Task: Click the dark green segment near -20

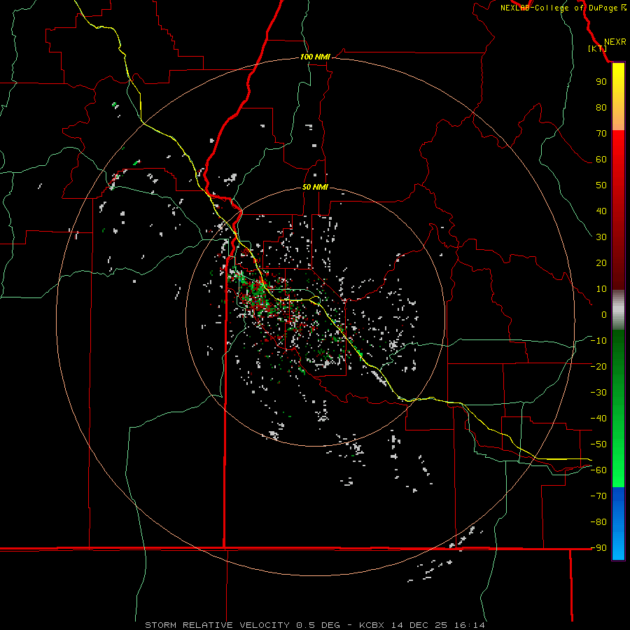Action: click(x=618, y=362)
